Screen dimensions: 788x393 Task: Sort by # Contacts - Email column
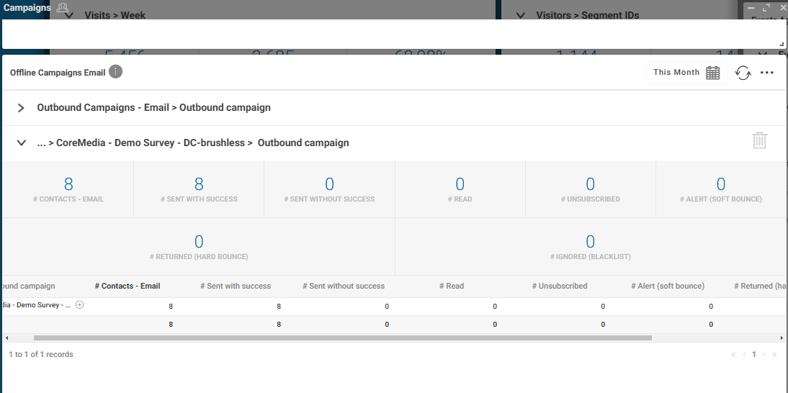tap(127, 286)
